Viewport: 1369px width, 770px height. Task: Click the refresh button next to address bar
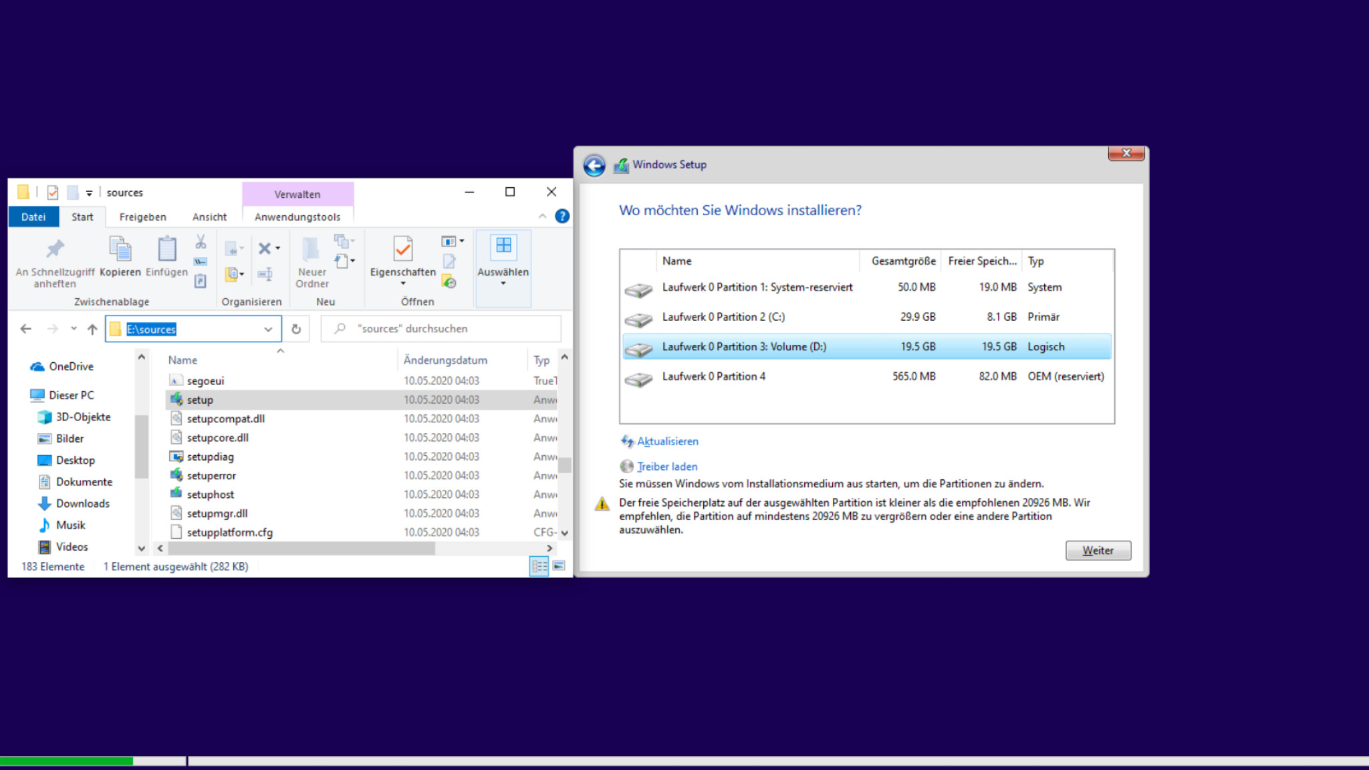tap(296, 329)
